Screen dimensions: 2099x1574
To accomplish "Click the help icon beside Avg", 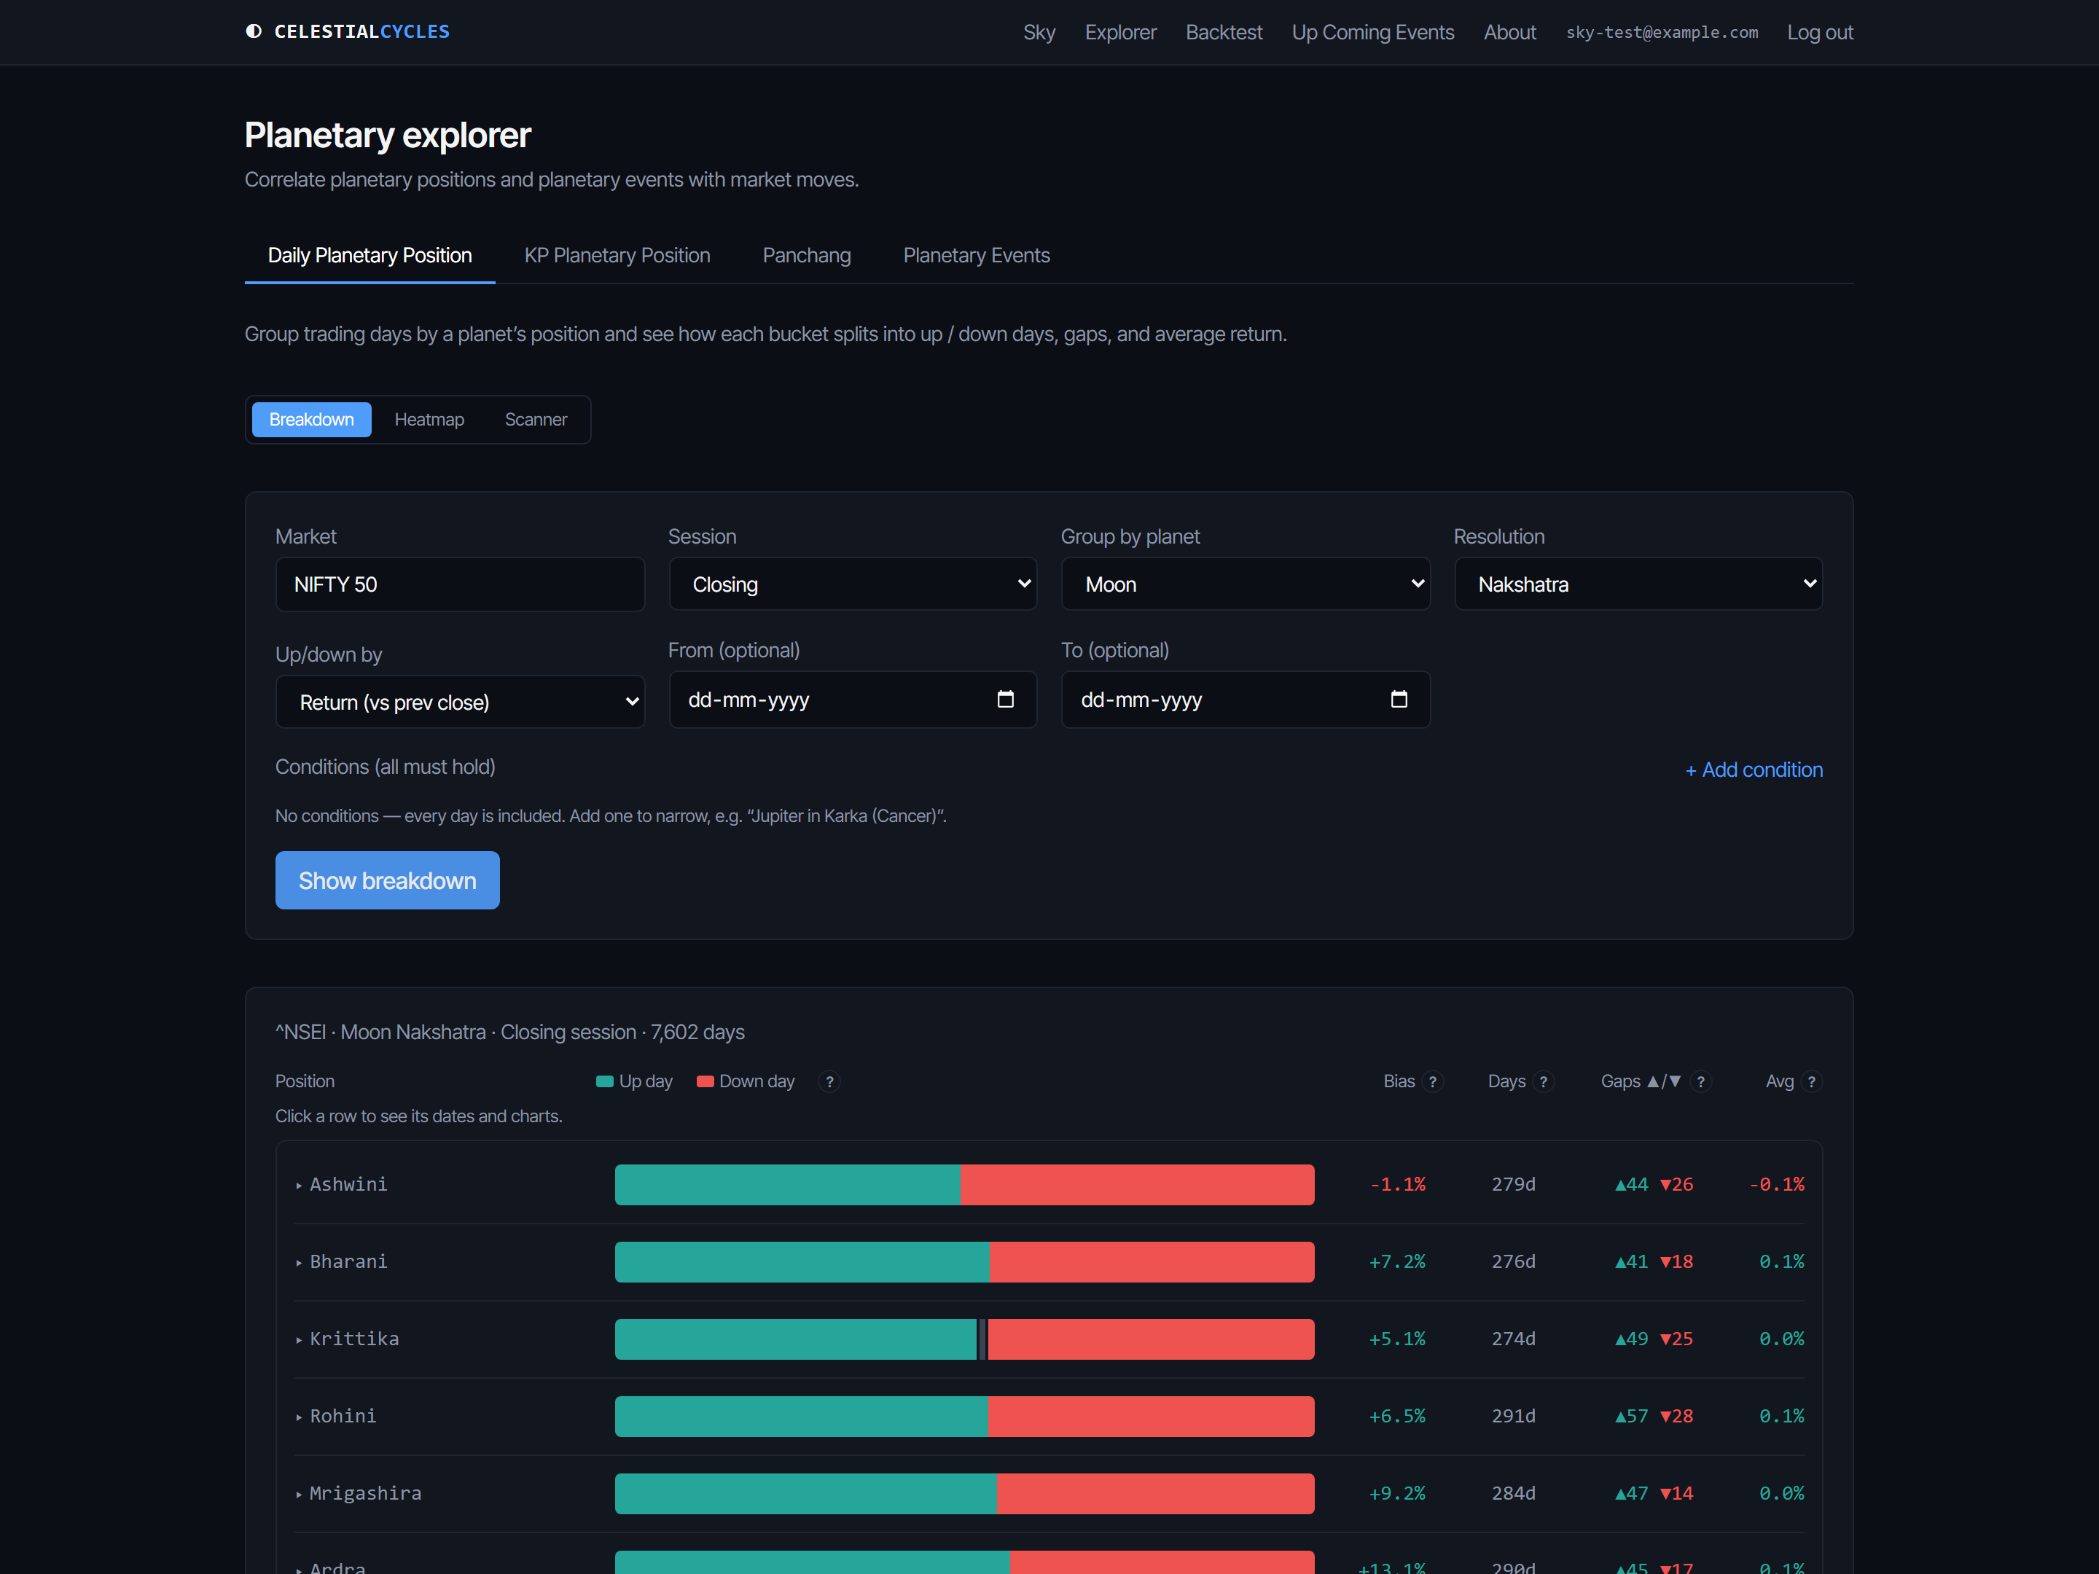I will point(1811,1081).
